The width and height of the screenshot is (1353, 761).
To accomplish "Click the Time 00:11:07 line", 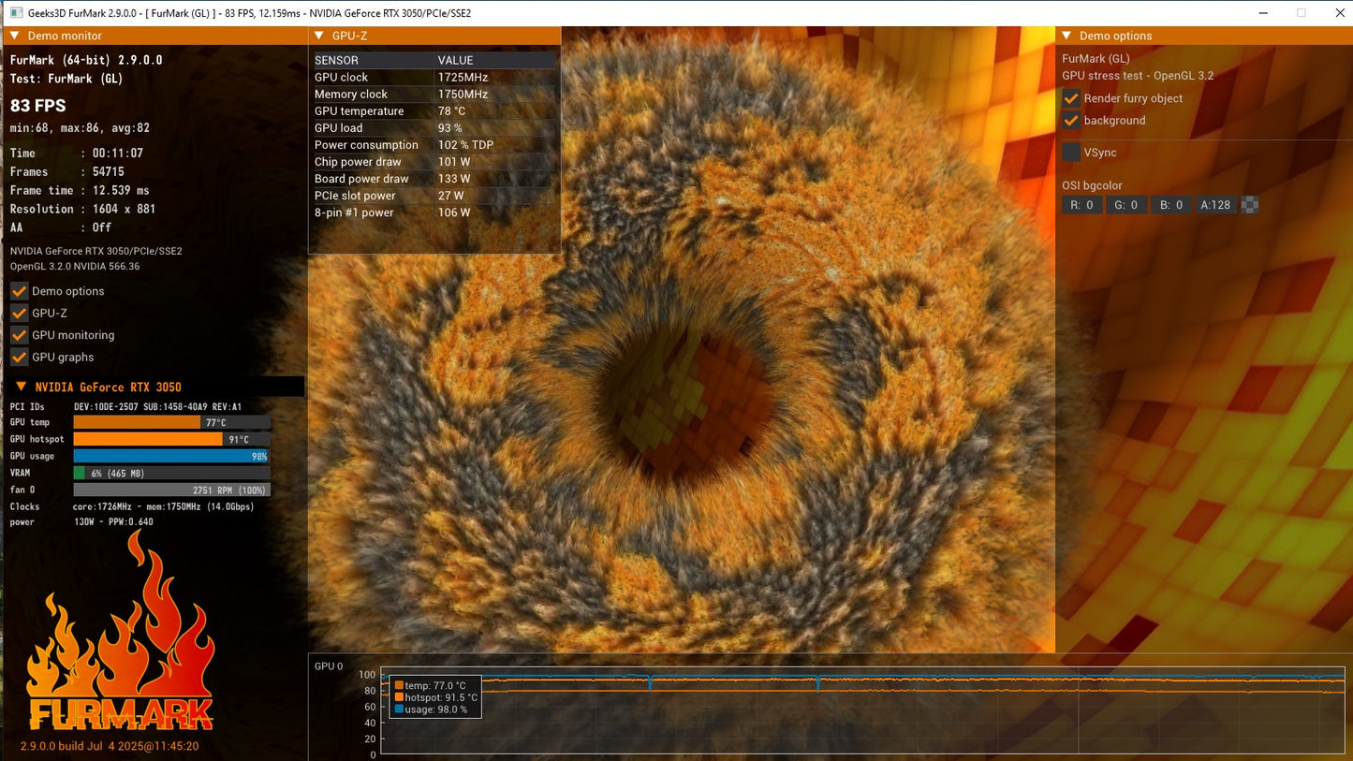I will point(77,153).
